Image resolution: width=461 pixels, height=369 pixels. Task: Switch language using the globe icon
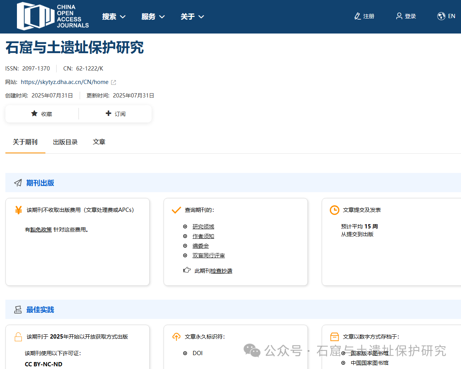pos(441,16)
